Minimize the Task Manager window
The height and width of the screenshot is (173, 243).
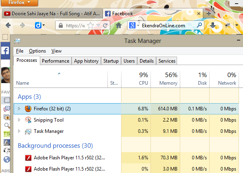(x=238, y=41)
